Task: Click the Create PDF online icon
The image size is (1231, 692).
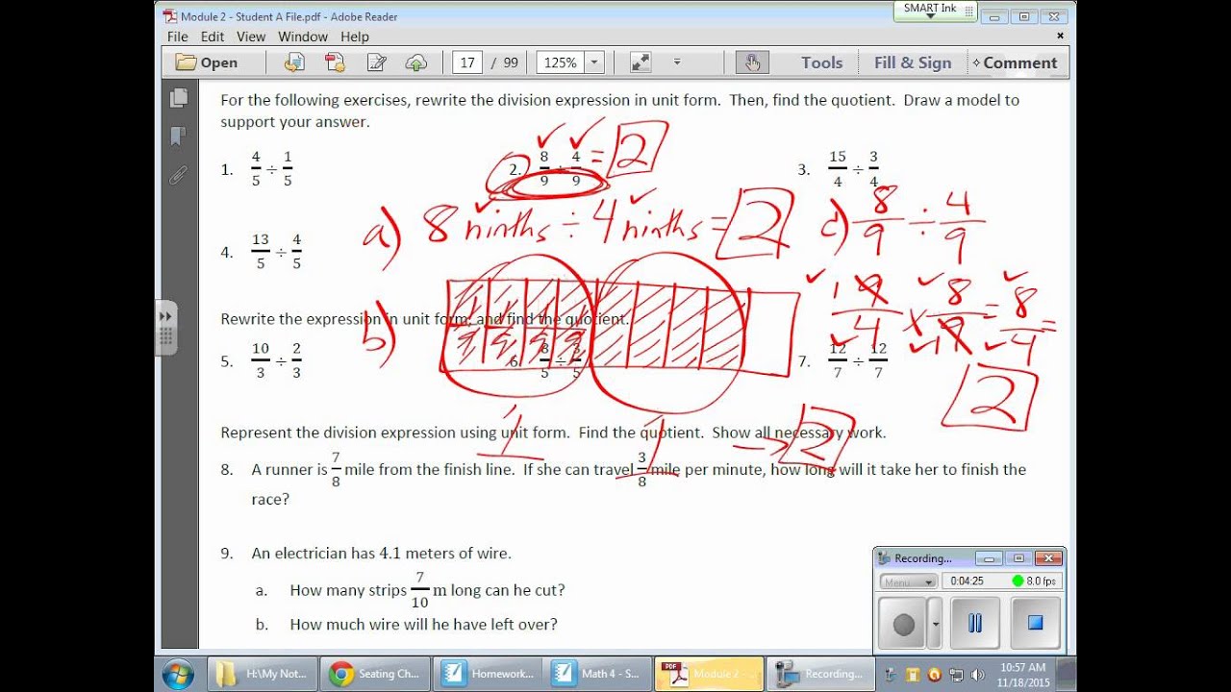Action: pyautogui.click(x=294, y=62)
